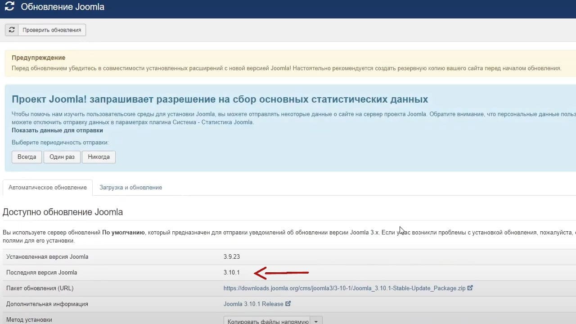This screenshot has height=324, width=576.
Task: Click the statistics permission heading Проект Joomla!
Action: [220, 99]
